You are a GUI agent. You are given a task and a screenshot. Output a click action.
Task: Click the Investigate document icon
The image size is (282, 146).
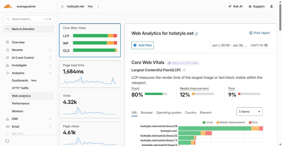7,65
